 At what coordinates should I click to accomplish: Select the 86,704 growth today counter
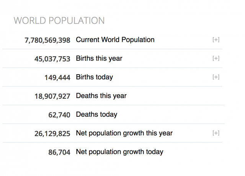pos(59,152)
